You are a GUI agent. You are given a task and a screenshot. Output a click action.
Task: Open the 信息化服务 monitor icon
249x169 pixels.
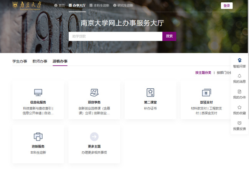(x=38, y=93)
